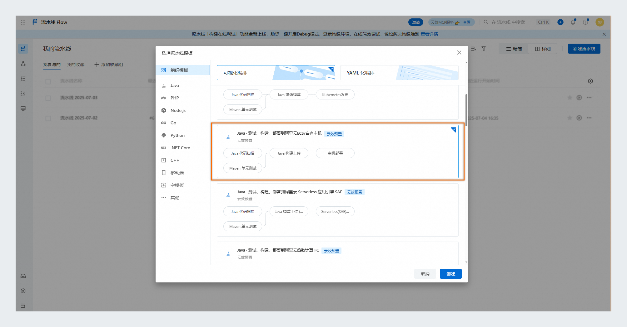Open the variable list icon in sidebar
Image resolution: width=627 pixels, height=327 pixels.
pyautogui.click(x=23, y=94)
